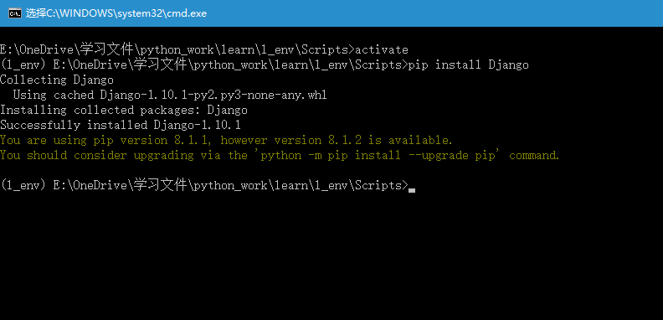Click E:\OneDrive at start of first line
Screen dimensions: 663x320
37,50
